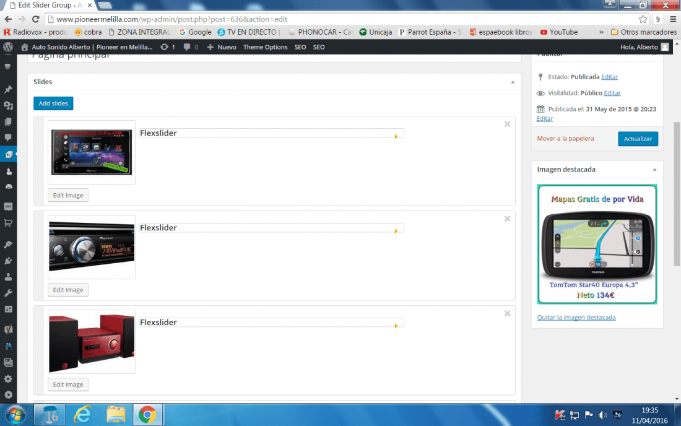Click the red speakers slide thumbnail

[92, 342]
